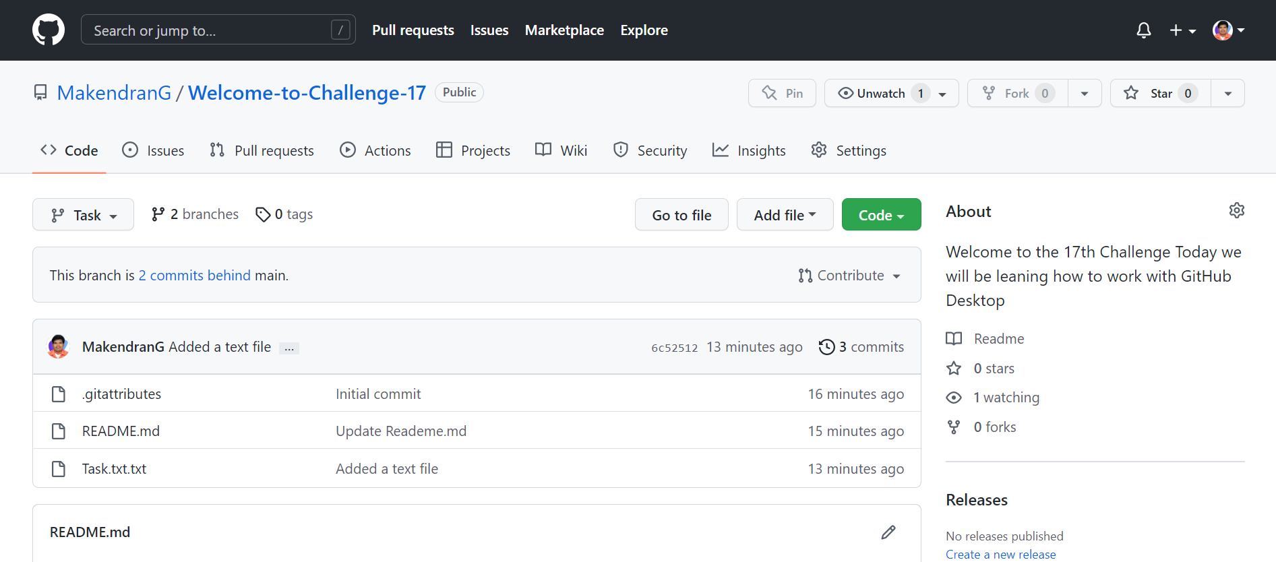
Task: Focus the Search or jump to field
Action: pos(218,30)
